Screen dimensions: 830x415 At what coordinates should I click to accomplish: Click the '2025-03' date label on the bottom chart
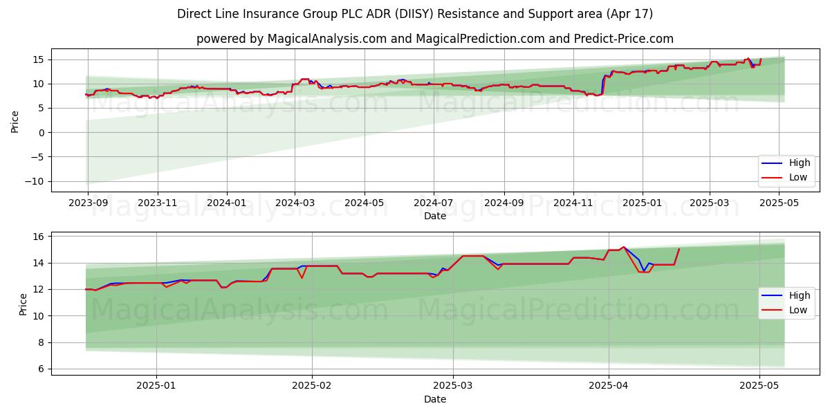453,387
